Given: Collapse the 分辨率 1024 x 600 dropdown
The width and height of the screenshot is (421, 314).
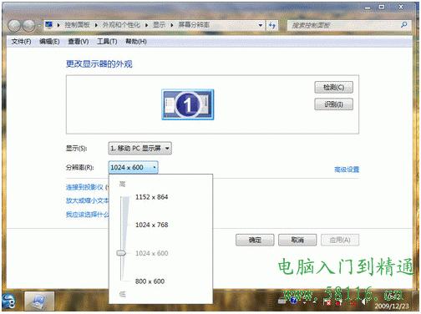Looking at the screenshot, I should 133,167.
